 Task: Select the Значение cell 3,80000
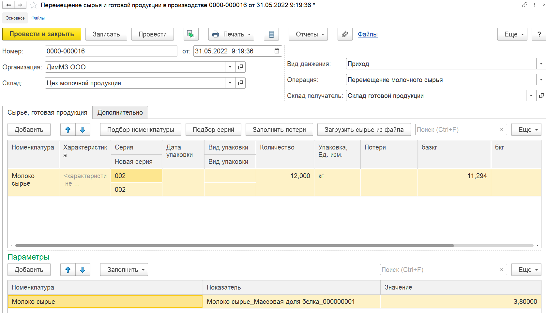461,302
